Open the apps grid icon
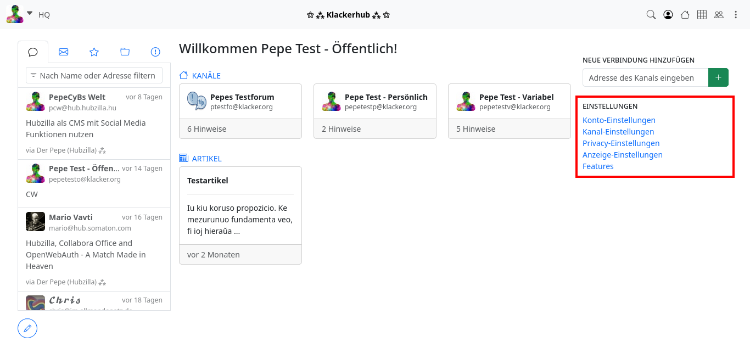This screenshot has height=353, width=750. tap(702, 15)
